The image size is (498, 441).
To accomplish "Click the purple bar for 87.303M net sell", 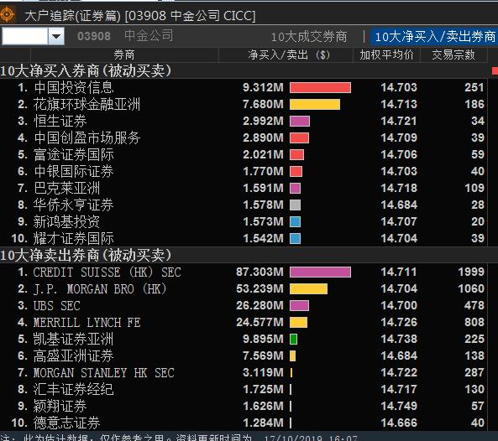I will pyautogui.click(x=321, y=272).
